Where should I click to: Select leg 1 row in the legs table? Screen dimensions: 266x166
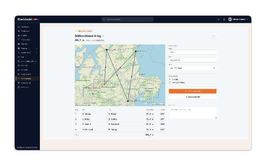pos(120,114)
